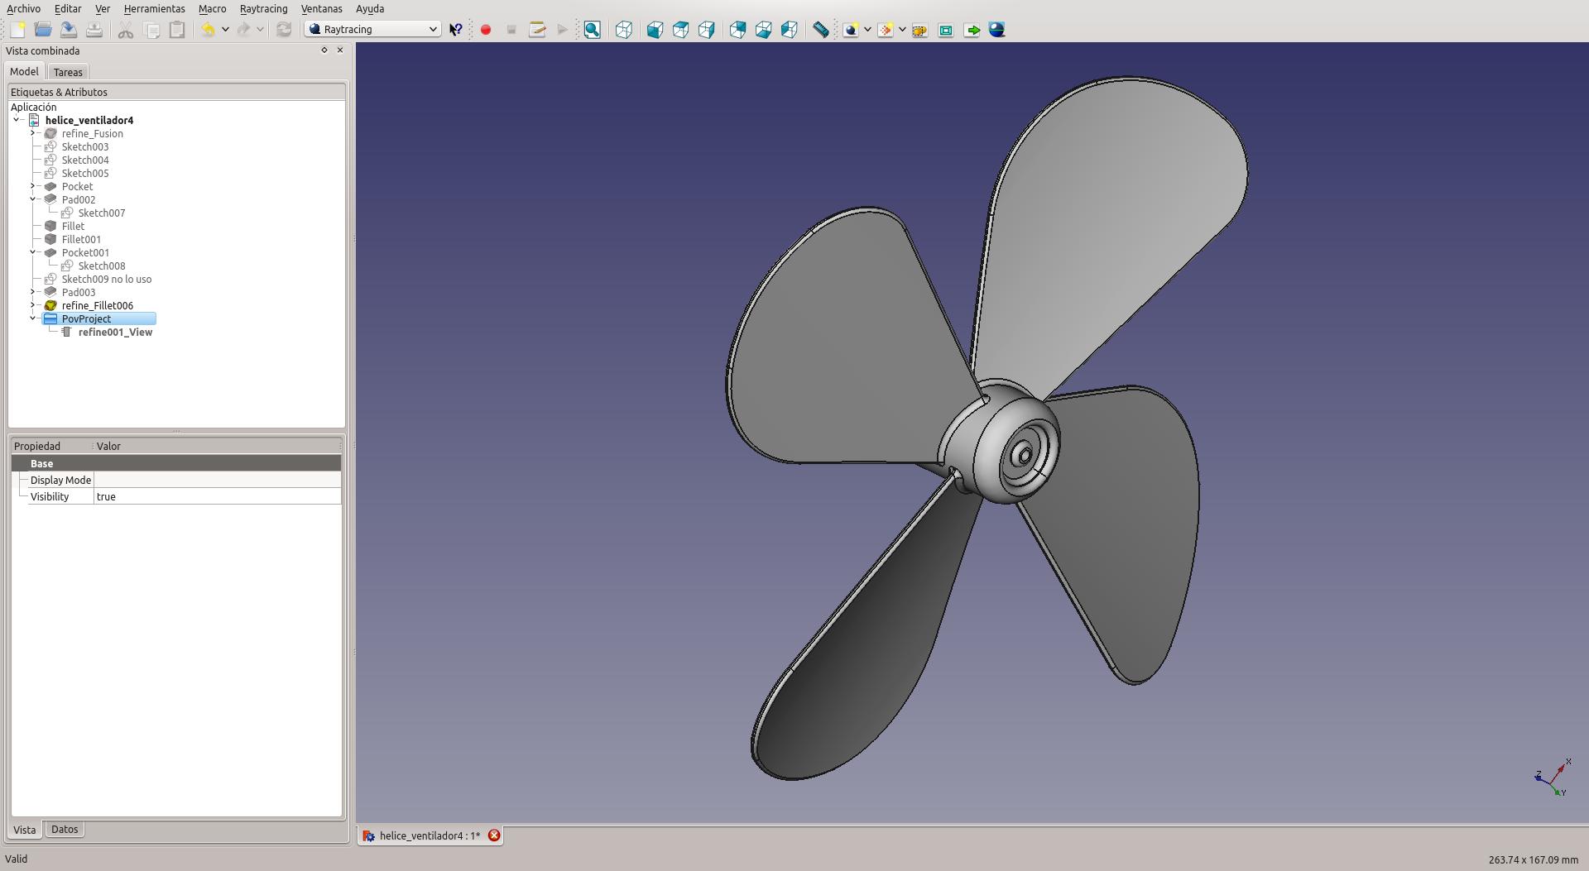Open the Raytracing menu

tap(263, 8)
